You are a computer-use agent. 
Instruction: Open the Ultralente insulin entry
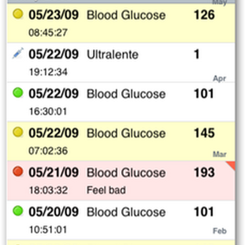[113, 55]
